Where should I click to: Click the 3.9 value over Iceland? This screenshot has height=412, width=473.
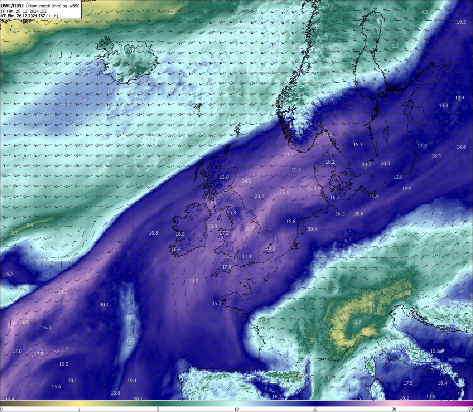pos(133,67)
